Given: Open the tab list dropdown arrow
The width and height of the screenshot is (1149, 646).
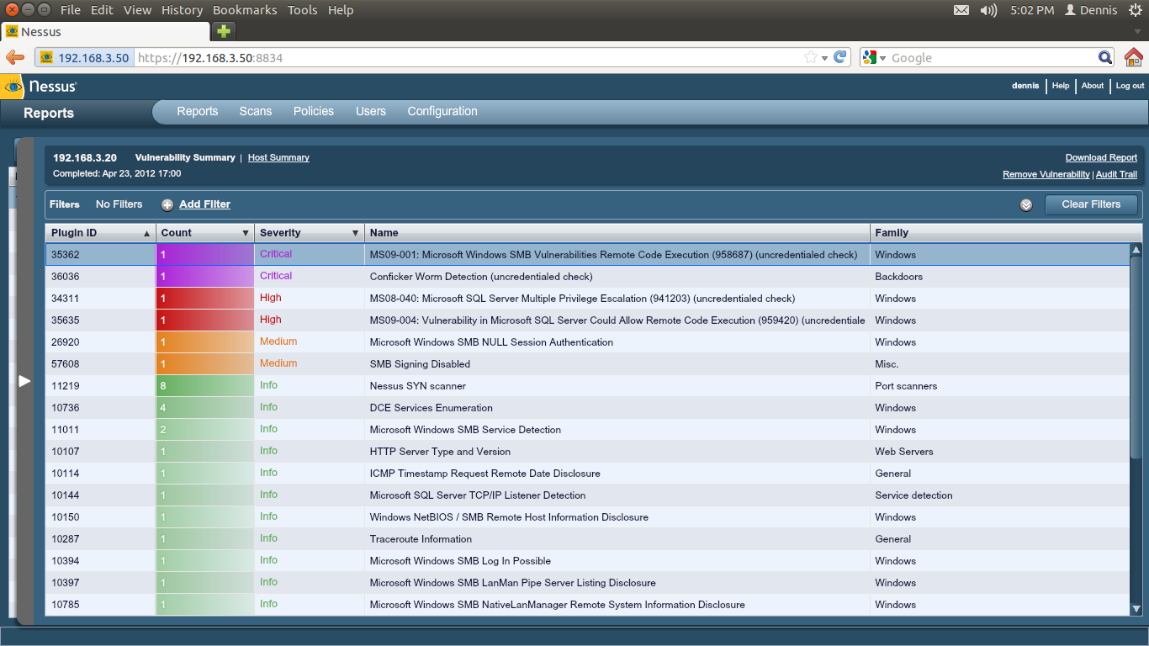Looking at the screenshot, I should tap(1137, 32).
